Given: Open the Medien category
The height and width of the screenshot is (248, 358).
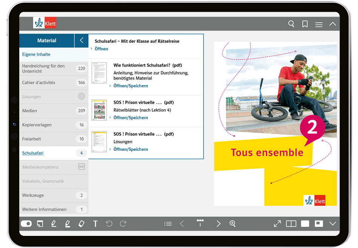Looking at the screenshot, I should point(54,111).
